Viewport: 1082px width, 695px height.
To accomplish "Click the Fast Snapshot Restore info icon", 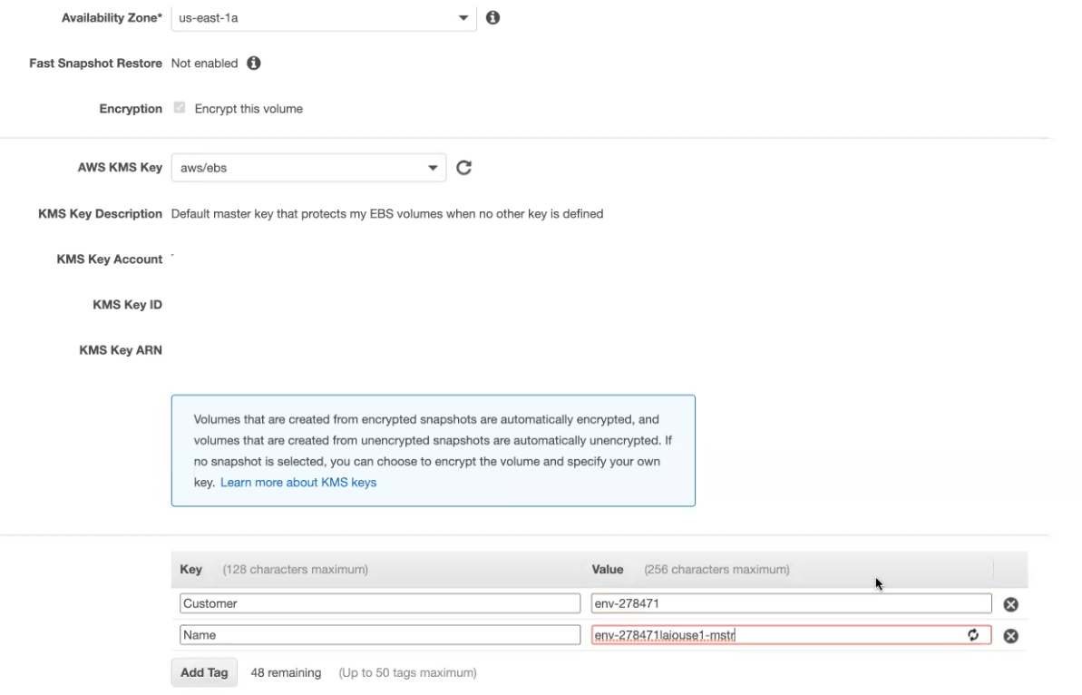I will (254, 64).
